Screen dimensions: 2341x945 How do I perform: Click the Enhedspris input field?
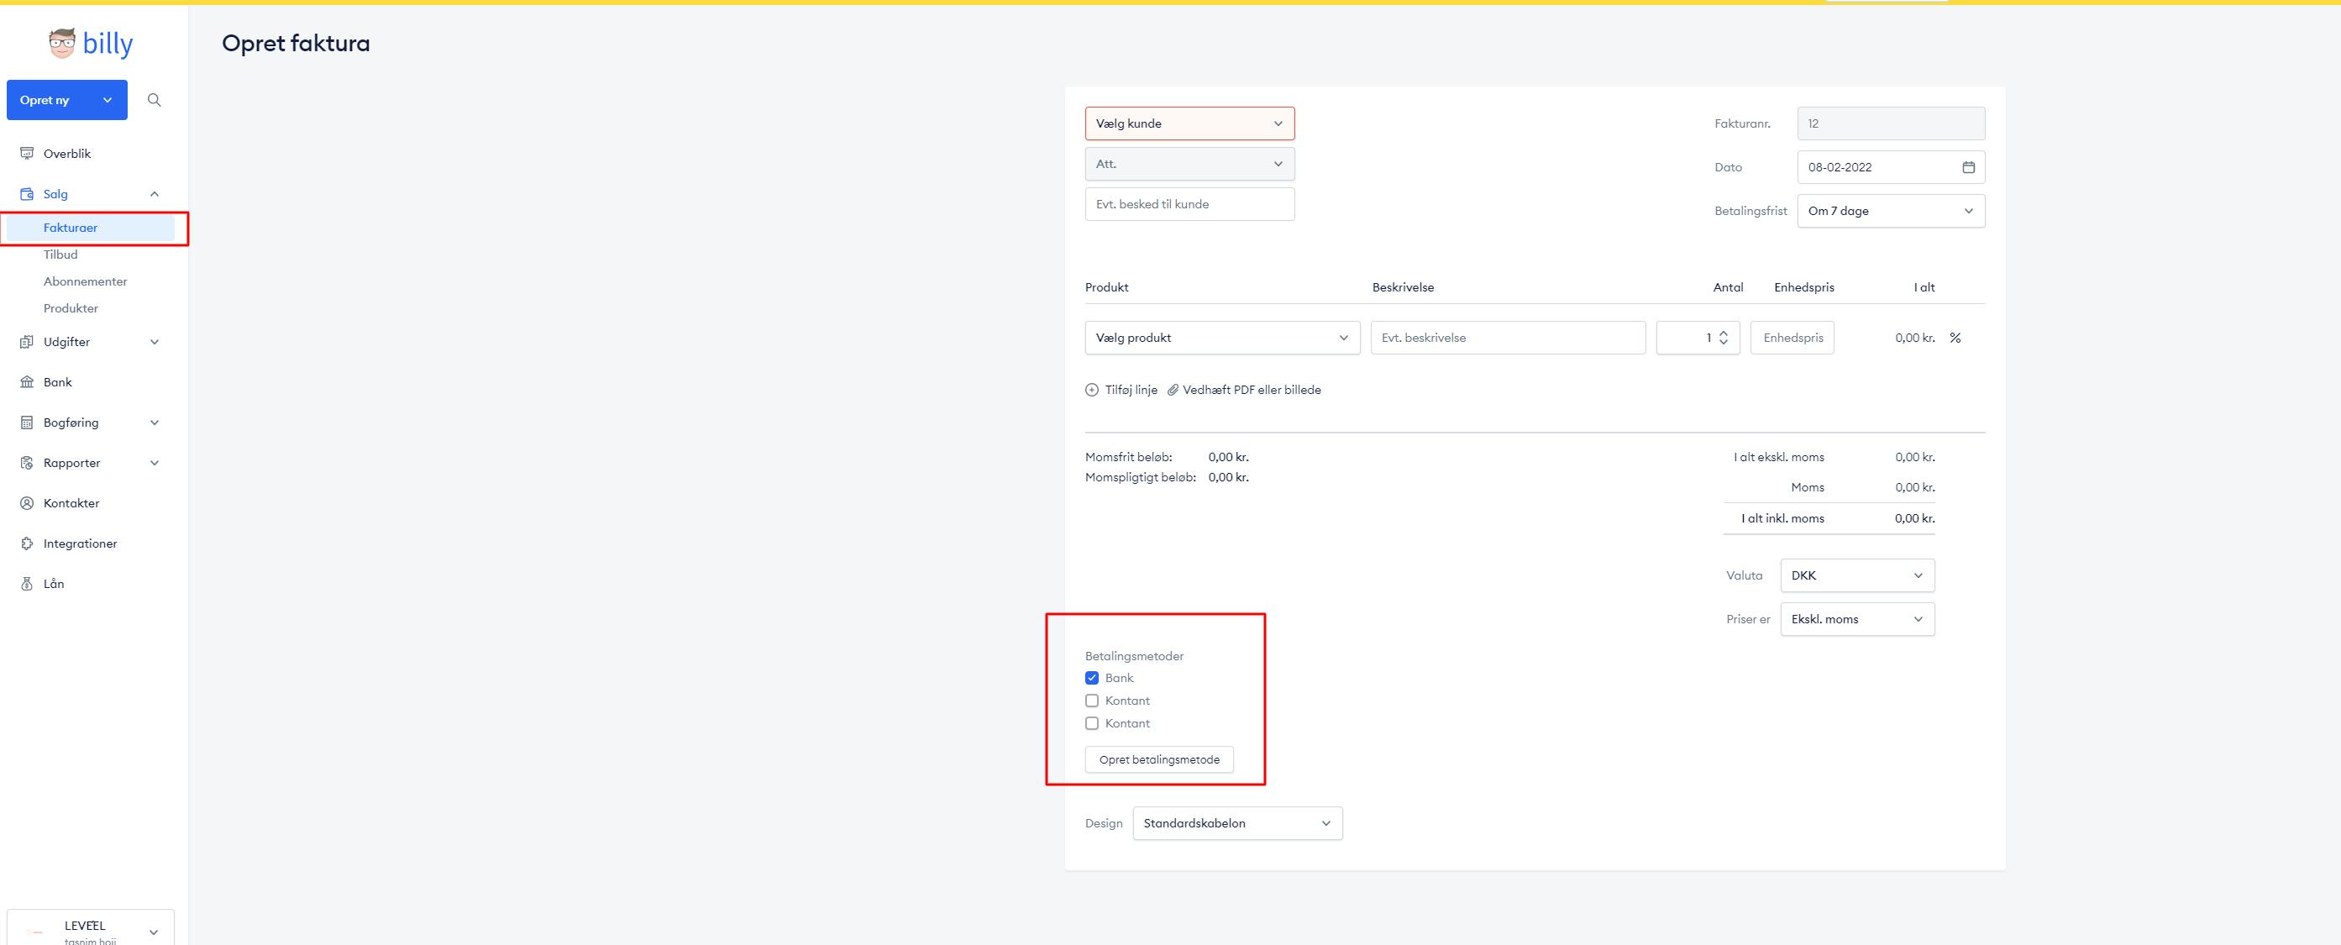coord(1792,337)
